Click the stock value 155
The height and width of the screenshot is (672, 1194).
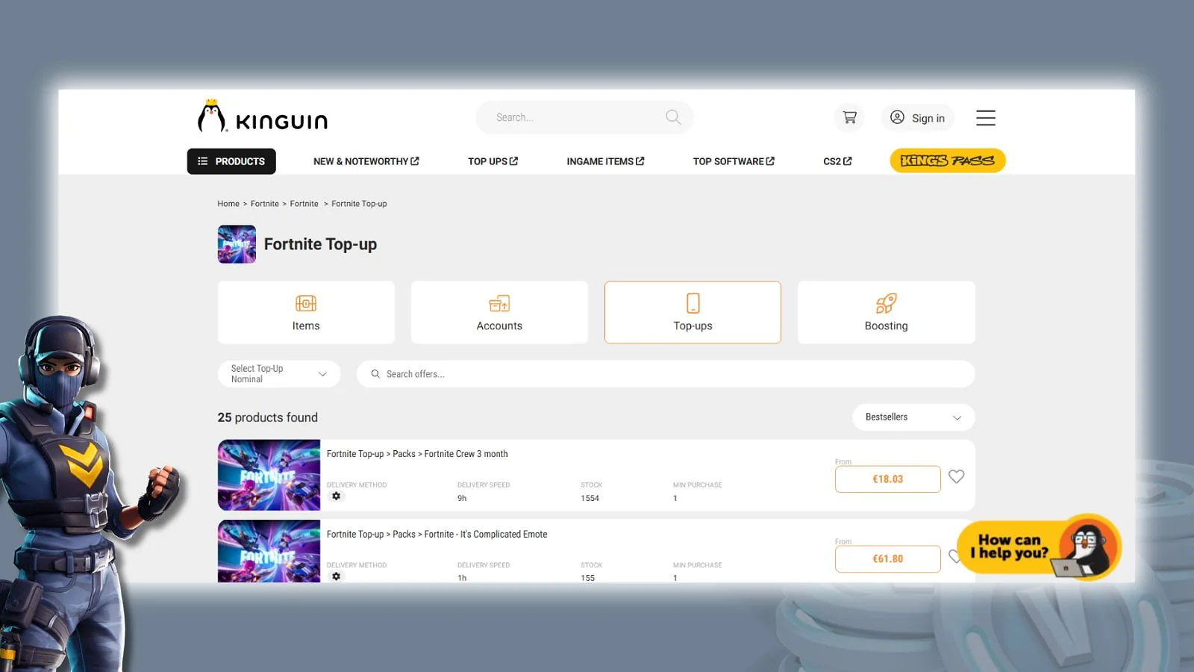tap(588, 578)
